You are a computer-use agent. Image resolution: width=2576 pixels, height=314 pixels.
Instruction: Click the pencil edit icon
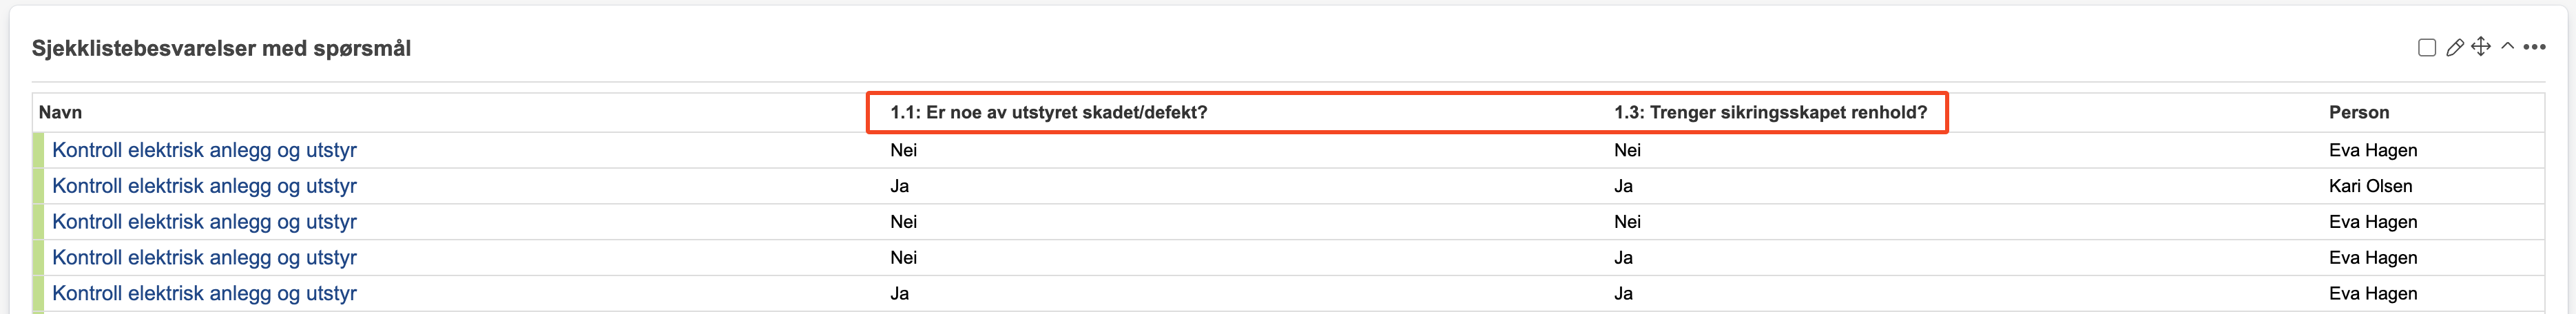[2454, 48]
